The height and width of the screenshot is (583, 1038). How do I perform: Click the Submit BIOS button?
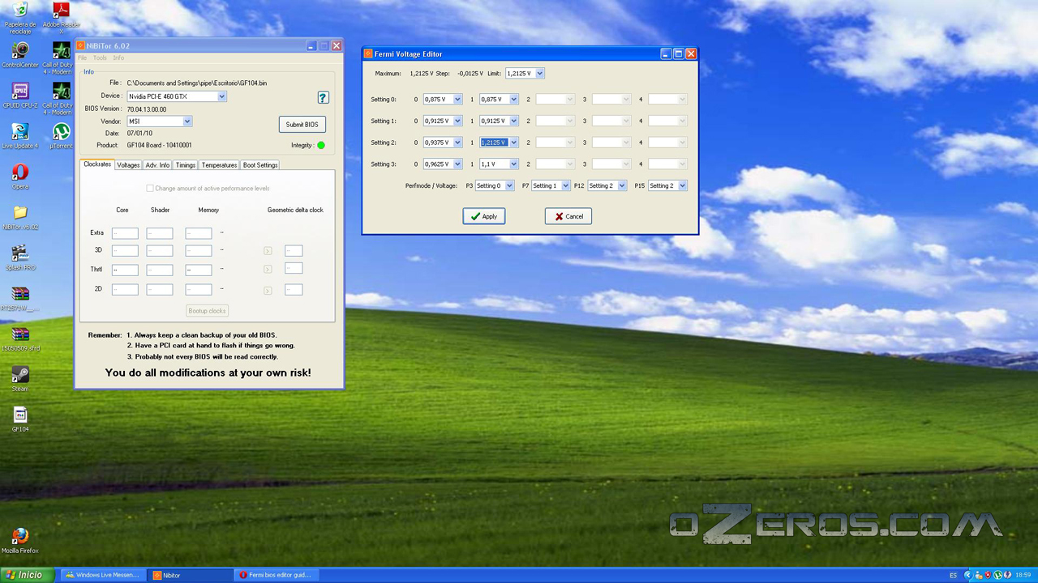pyautogui.click(x=302, y=125)
